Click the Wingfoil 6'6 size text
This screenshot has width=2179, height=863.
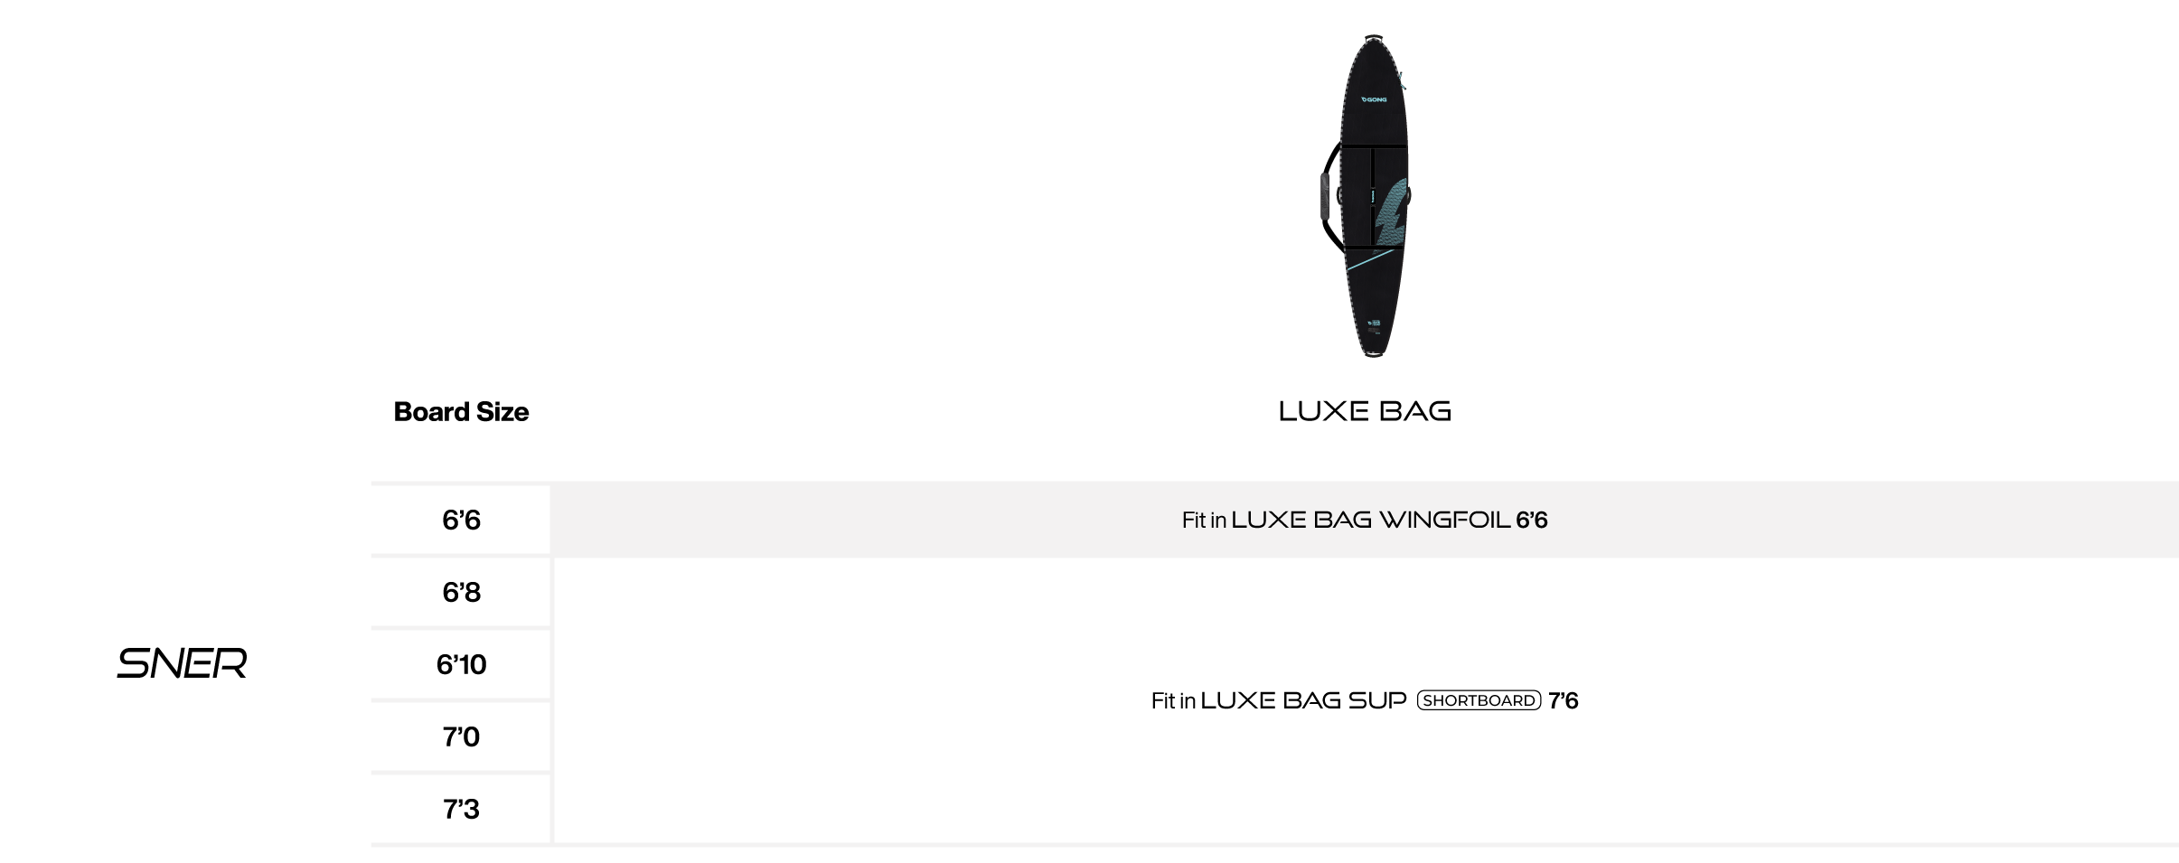(1532, 520)
